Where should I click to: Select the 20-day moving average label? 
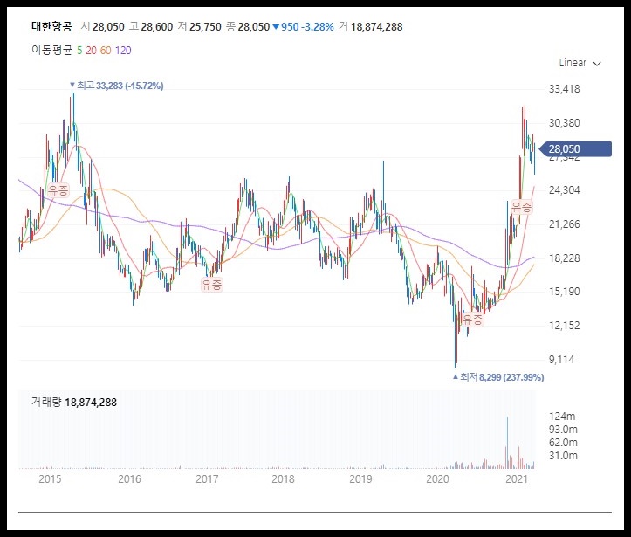pyautogui.click(x=92, y=51)
